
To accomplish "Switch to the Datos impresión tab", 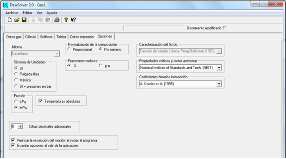I will pyautogui.click(x=82, y=37).
